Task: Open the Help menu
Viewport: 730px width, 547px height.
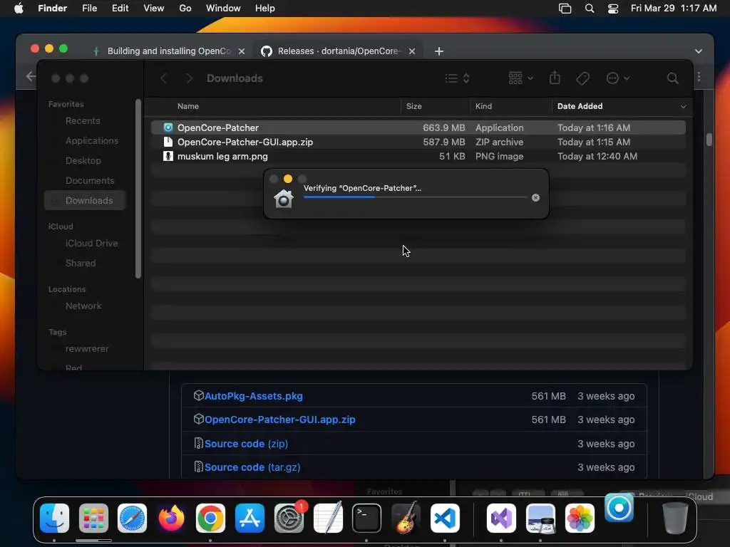Action: (x=265, y=9)
